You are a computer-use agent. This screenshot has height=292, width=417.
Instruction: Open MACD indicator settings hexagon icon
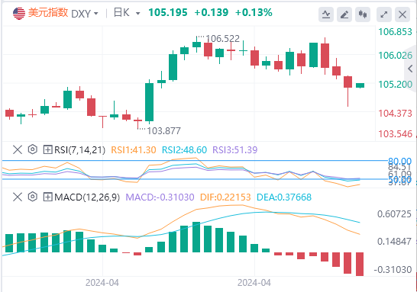[32, 197]
